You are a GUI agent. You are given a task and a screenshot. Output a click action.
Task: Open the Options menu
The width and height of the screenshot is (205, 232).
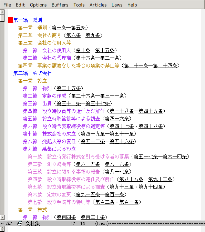(x=38, y=5)
